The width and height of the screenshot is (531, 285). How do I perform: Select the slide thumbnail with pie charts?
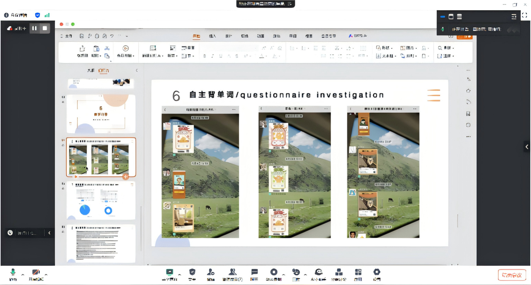click(101, 200)
